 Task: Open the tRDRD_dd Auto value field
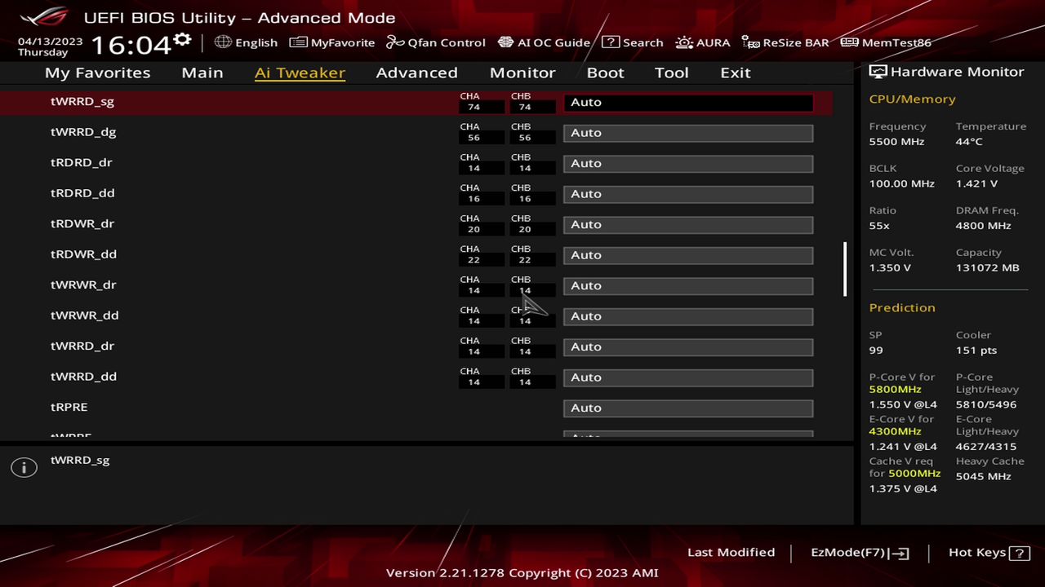[688, 194]
